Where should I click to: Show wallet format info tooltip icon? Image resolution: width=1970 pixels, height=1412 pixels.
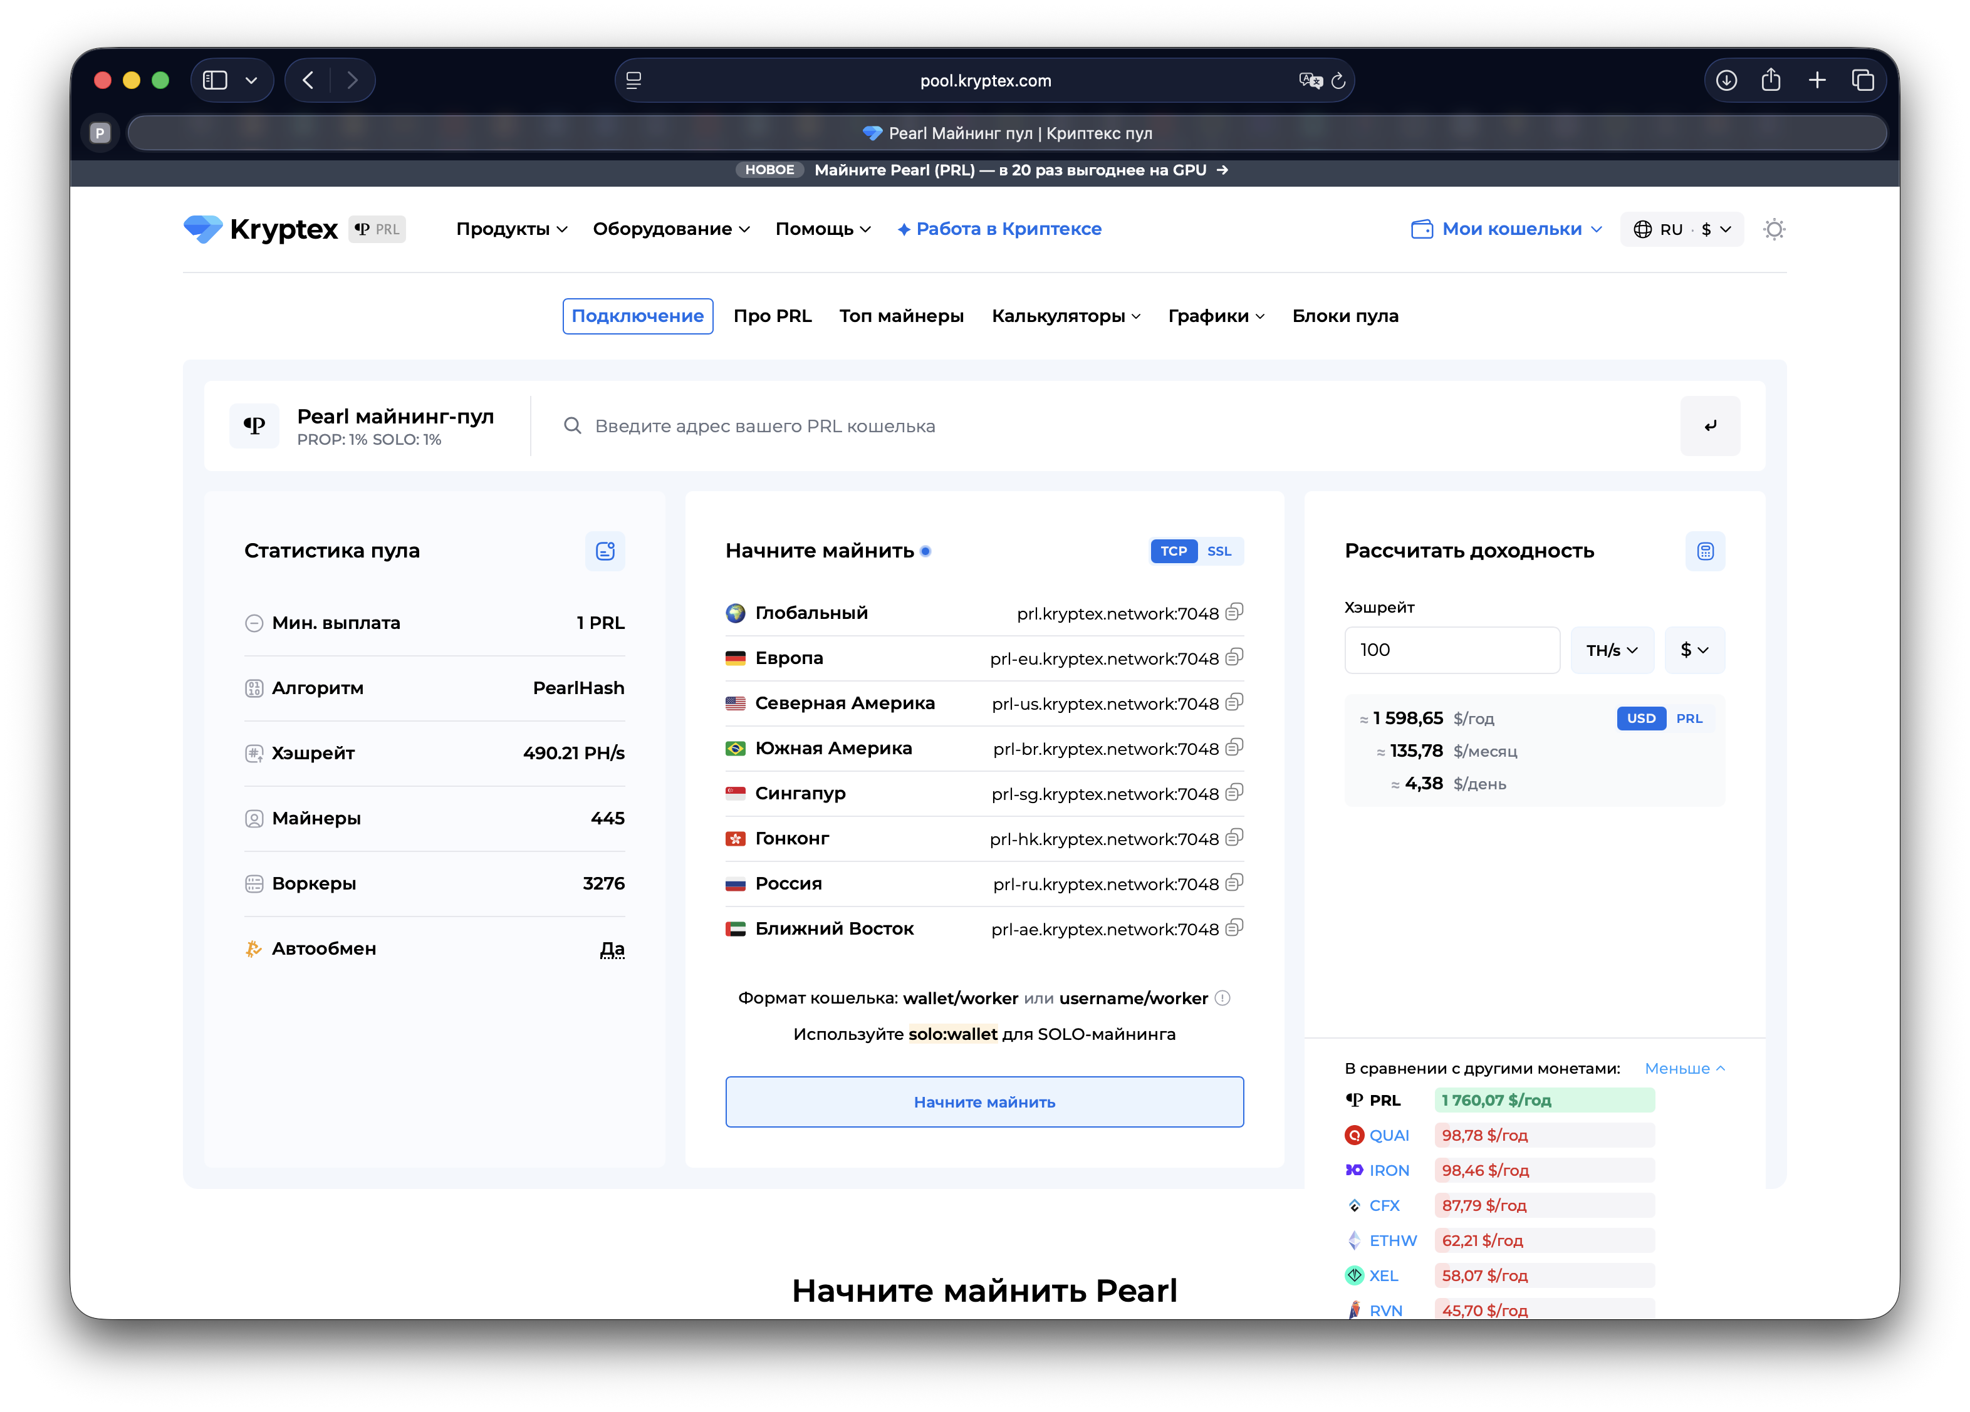[x=1222, y=998]
